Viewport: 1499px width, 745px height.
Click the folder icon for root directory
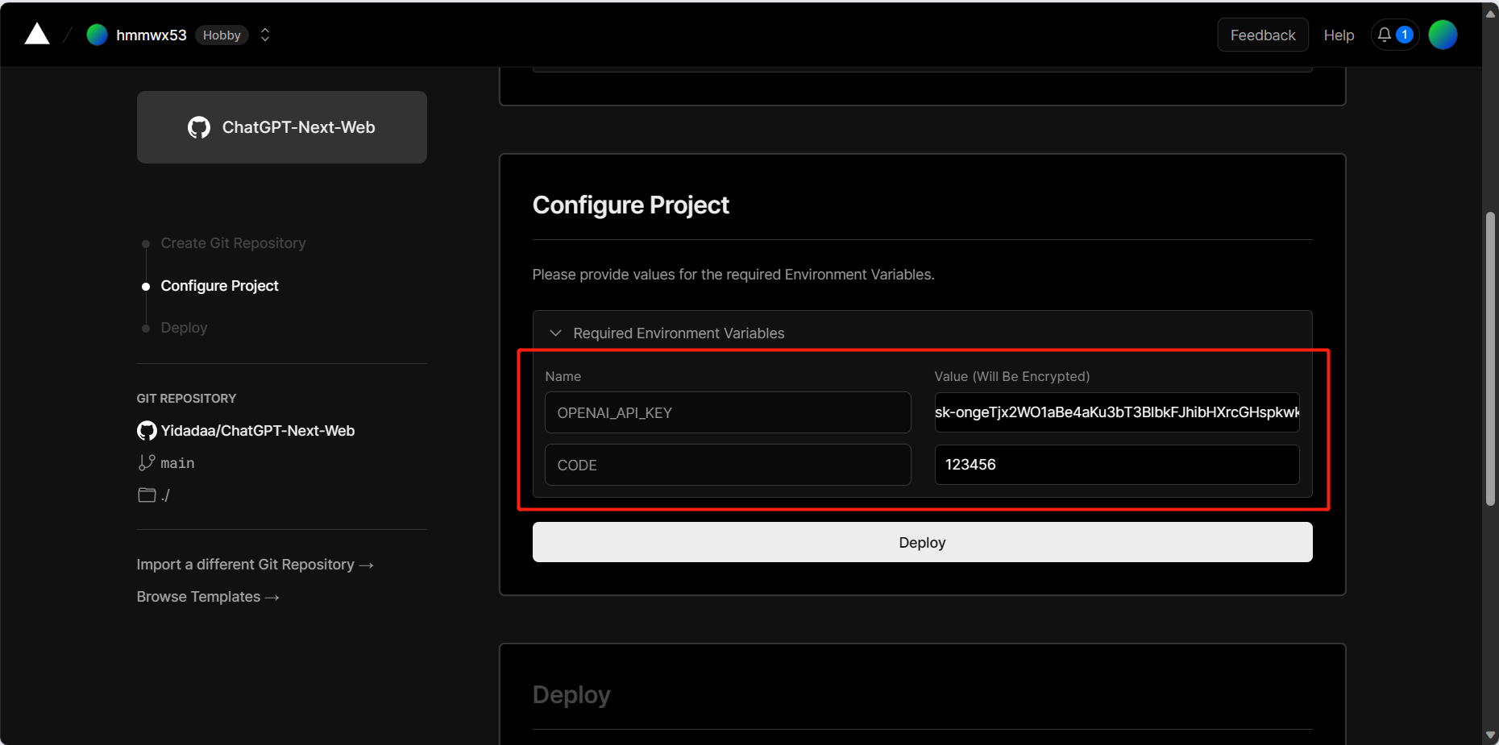pyautogui.click(x=147, y=495)
